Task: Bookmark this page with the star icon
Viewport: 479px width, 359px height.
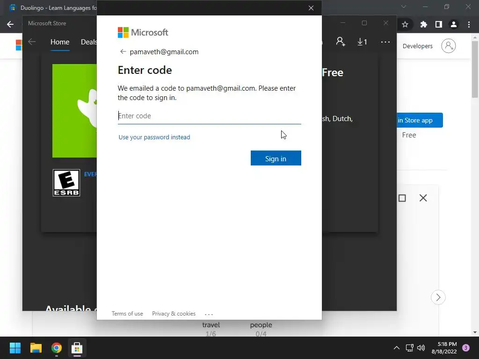Action: (x=405, y=24)
